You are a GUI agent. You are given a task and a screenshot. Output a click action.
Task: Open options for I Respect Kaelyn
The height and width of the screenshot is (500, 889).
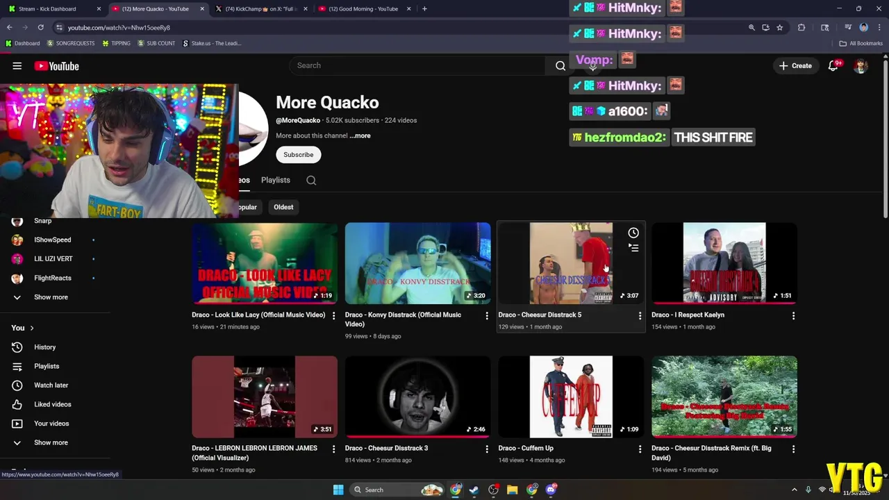pyautogui.click(x=793, y=315)
